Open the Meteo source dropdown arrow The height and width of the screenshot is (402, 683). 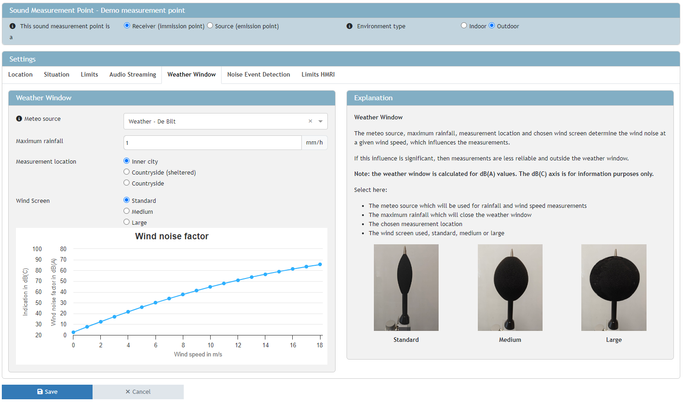[321, 121]
